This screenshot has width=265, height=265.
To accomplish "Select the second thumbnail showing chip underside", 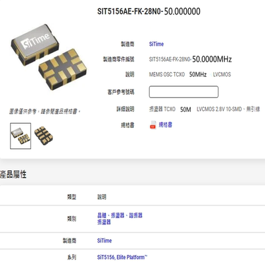I will click(x=44, y=136).
